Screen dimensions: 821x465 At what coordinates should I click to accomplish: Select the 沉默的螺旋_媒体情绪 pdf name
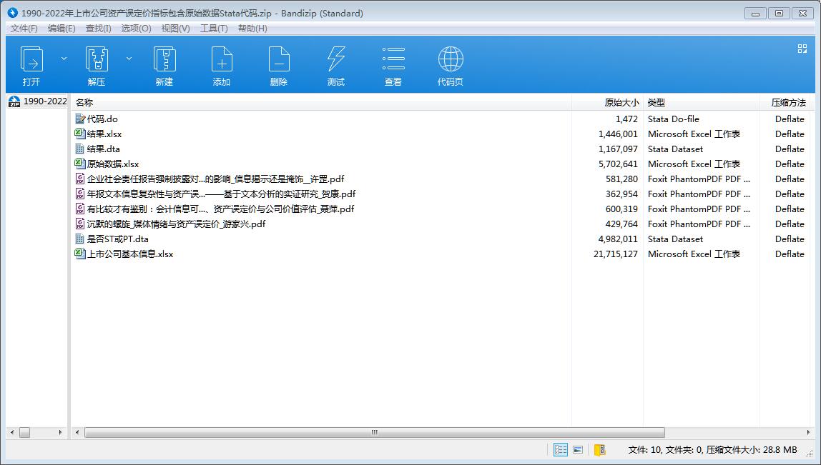click(177, 224)
